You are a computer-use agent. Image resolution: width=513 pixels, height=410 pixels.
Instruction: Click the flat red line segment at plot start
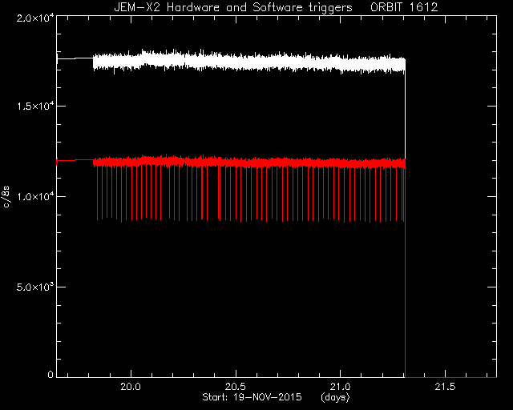75,160
